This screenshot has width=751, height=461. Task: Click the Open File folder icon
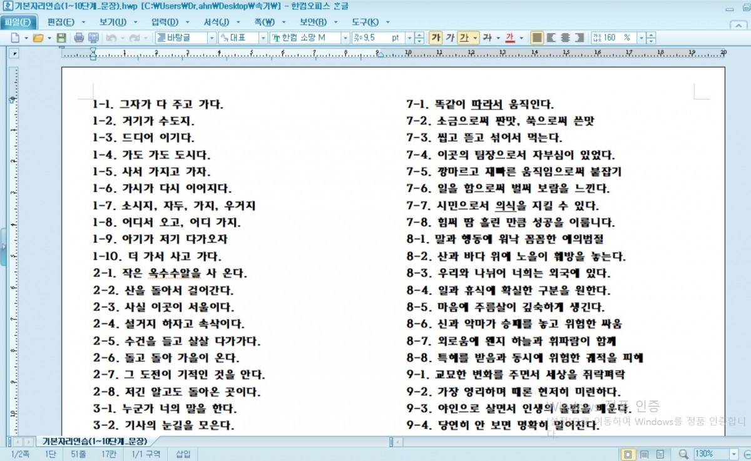[x=38, y=38]
